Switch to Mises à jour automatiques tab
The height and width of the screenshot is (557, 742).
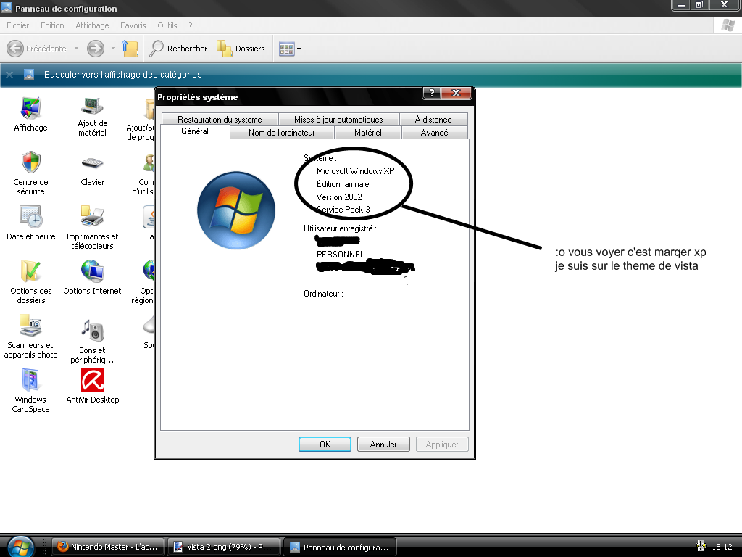pyautogui.click(x=338, y=120)
